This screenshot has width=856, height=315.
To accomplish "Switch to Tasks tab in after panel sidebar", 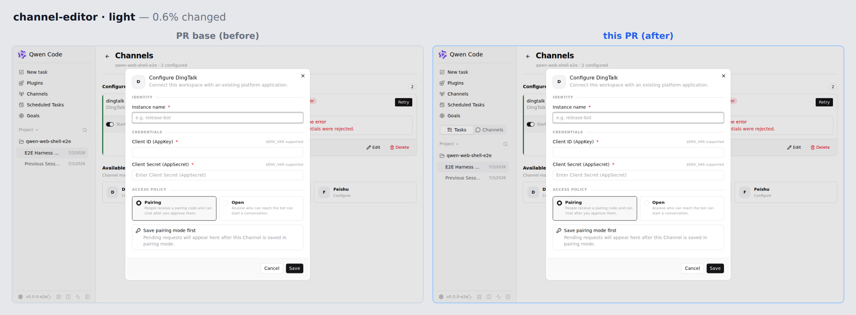I will pyautogui.click(x=457, y=130).
